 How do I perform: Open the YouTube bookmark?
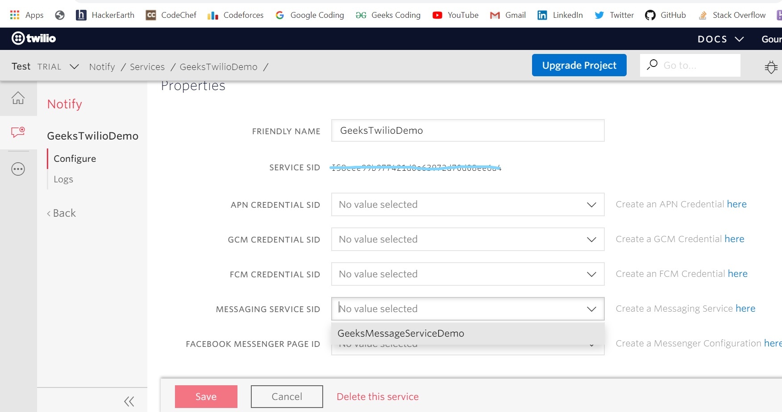(x=456, y=15)
